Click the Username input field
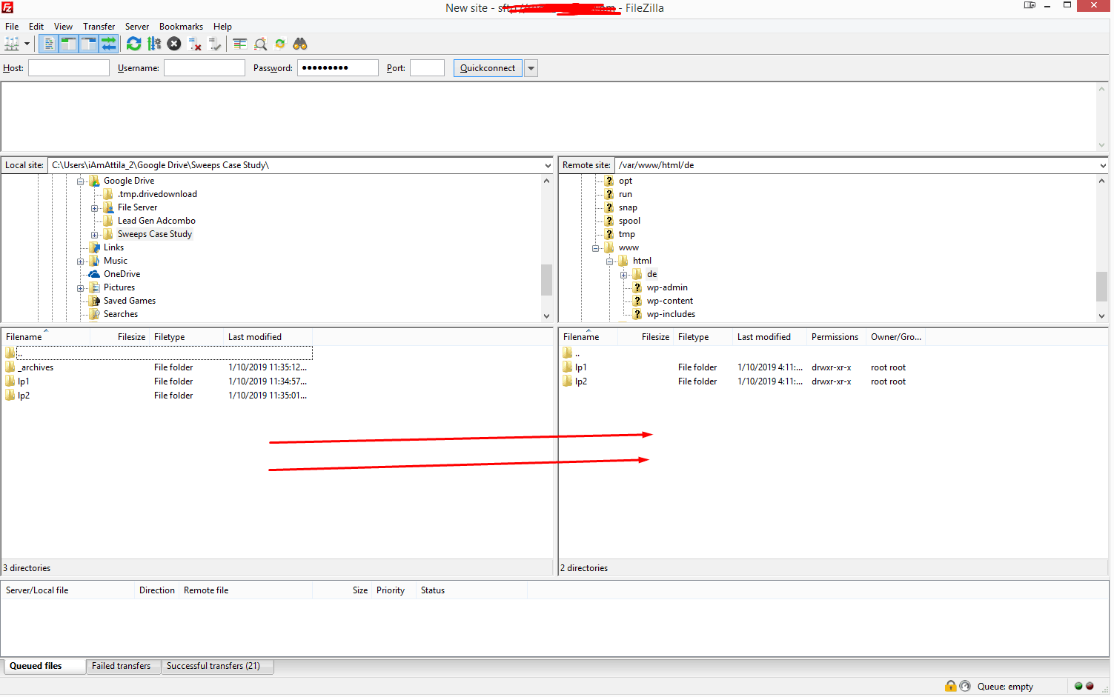Viewport: 1114px width, 697px height. (205, 68)
